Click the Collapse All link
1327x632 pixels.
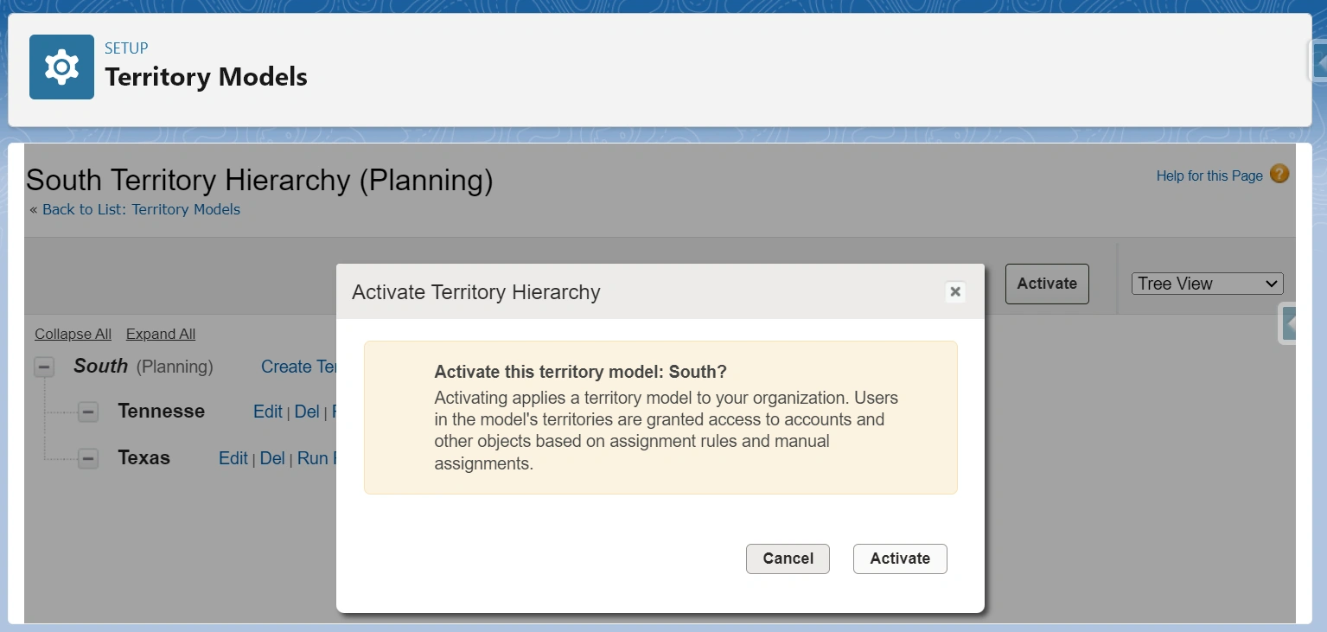72,334
